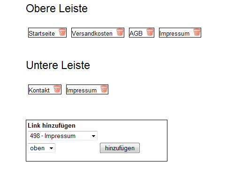The width and height of the screenshot is (227, 169).
Task: Click the Kontakt link text
Action: pyautogui.click(x=39, y=90)
